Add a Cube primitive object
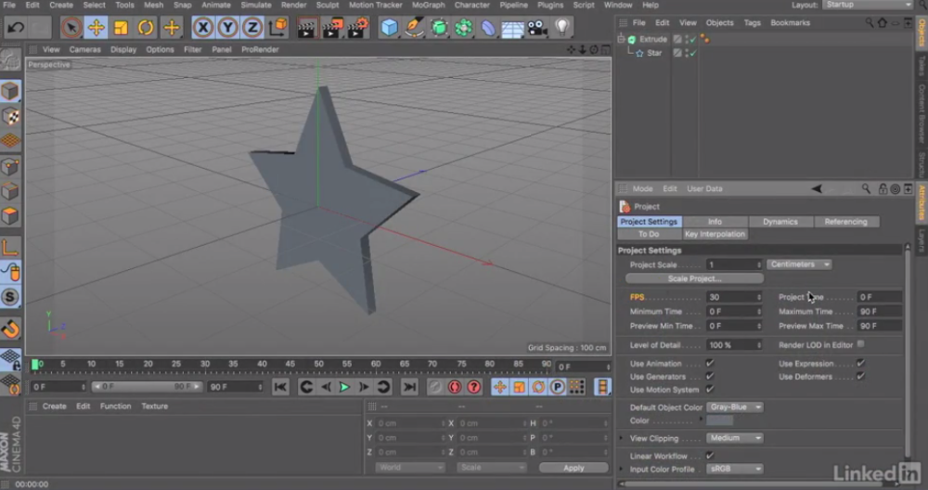 click(x=389, y=27)
